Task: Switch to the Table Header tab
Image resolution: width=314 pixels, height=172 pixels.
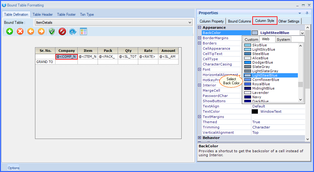Action: pyautogui.click(x=42, y=15)
